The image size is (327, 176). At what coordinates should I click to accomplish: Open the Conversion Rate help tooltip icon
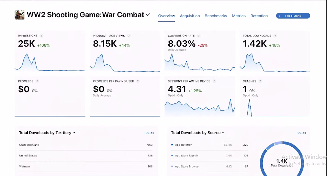199,36
